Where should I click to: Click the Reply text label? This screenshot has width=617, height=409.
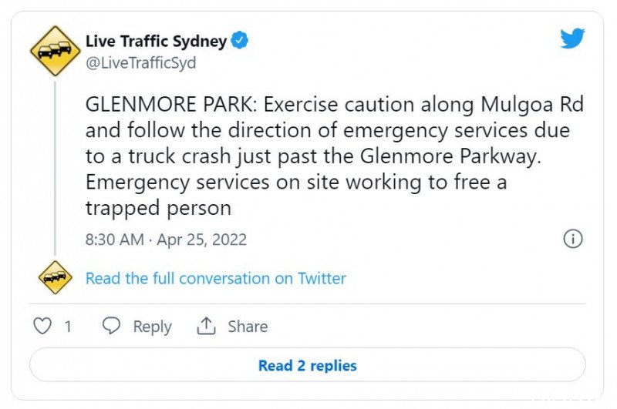pos(152,327)
